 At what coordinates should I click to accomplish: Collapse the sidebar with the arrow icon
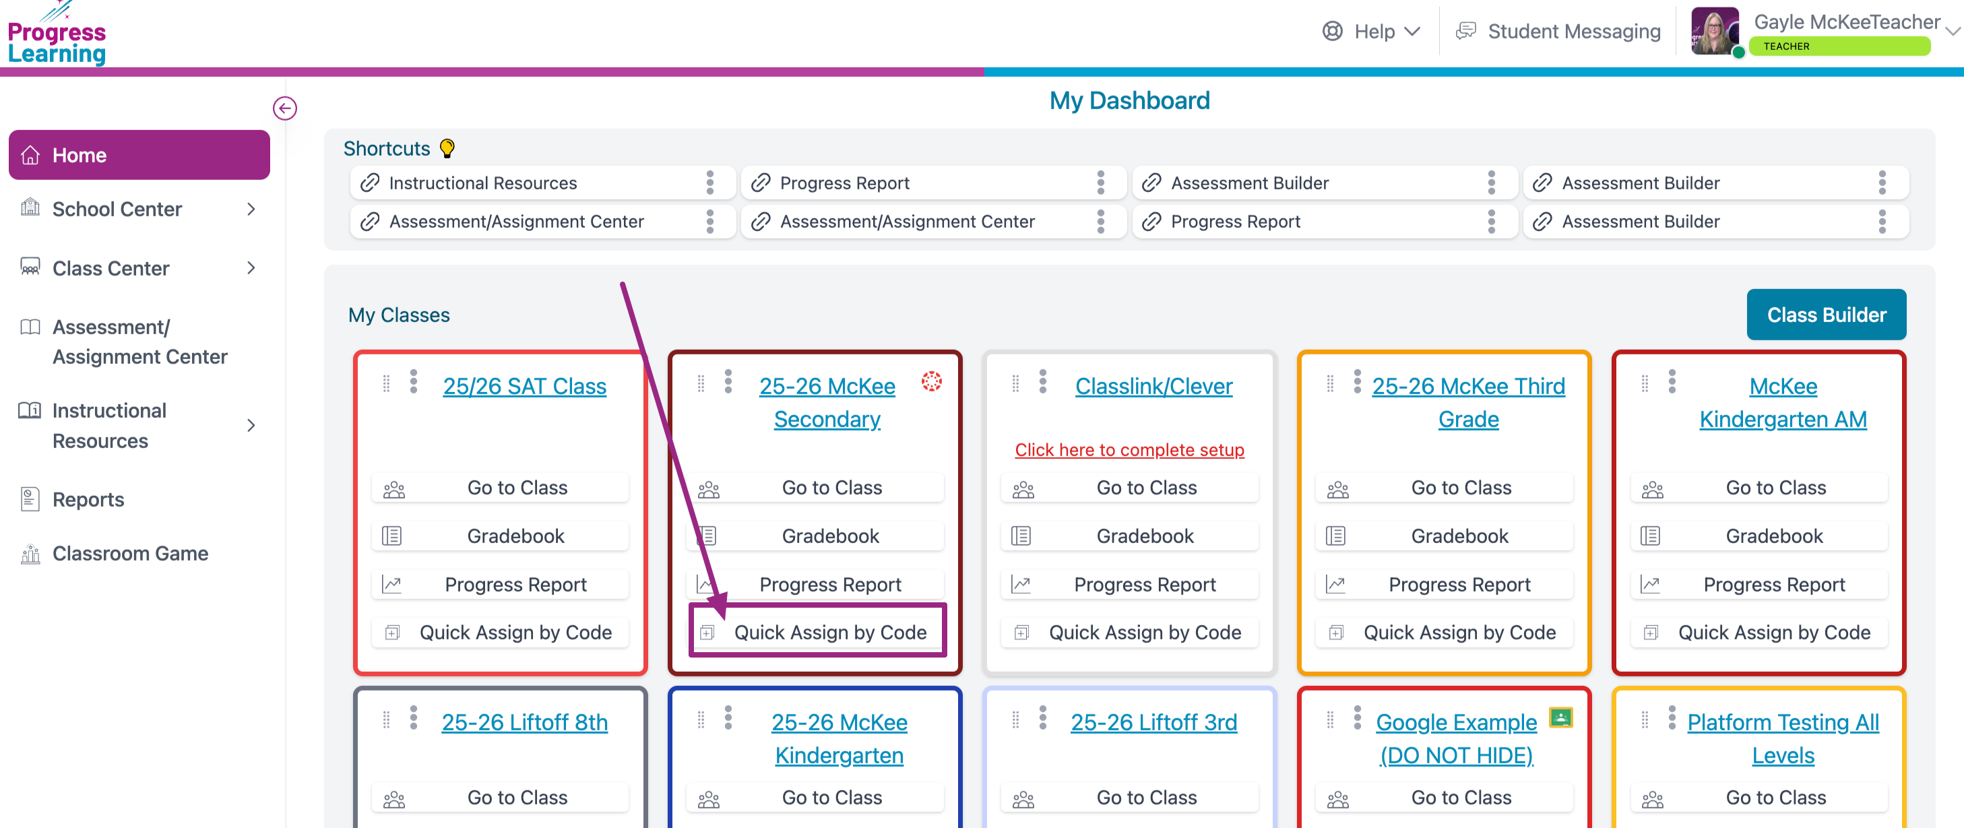[284, 108]
